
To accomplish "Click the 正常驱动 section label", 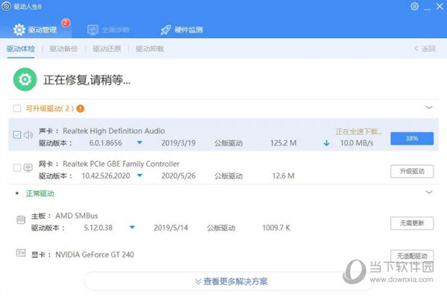I will click(40, 193).
